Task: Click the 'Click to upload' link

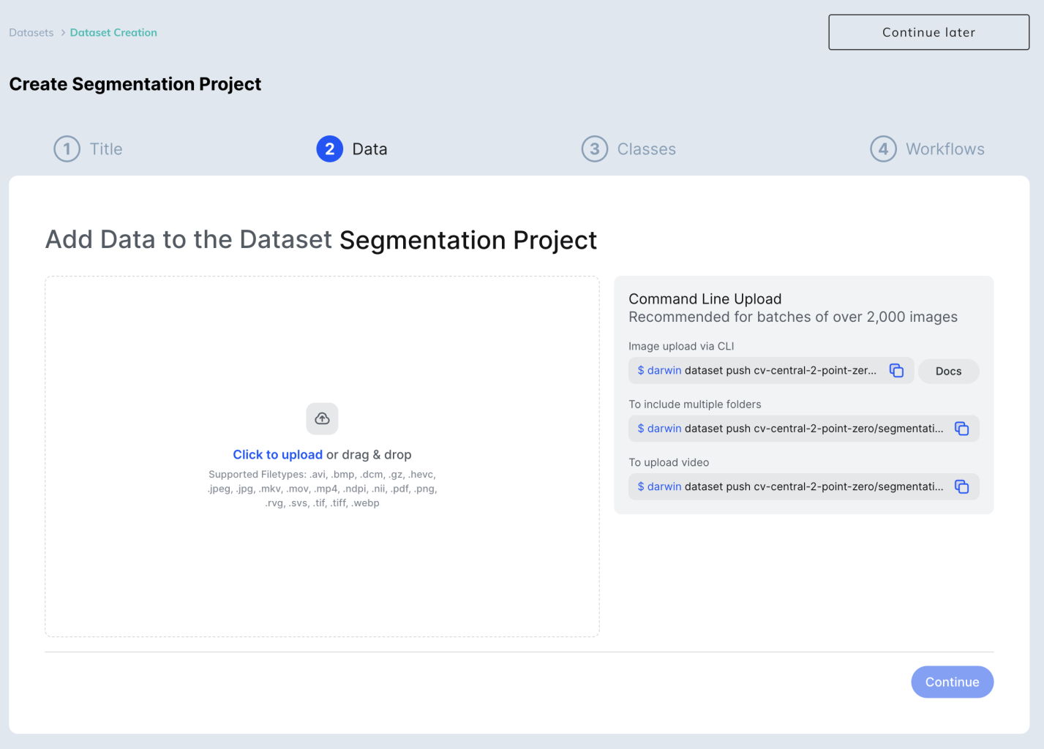Action: (277, 455)
